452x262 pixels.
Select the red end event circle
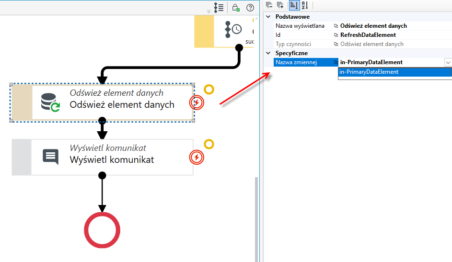102,230
